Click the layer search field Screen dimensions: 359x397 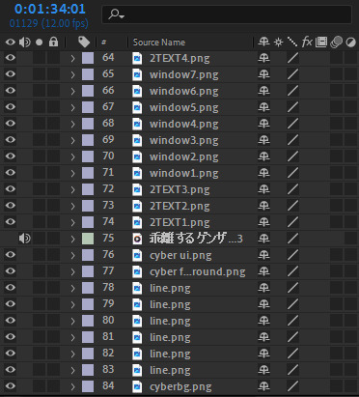tap(227, 14)
